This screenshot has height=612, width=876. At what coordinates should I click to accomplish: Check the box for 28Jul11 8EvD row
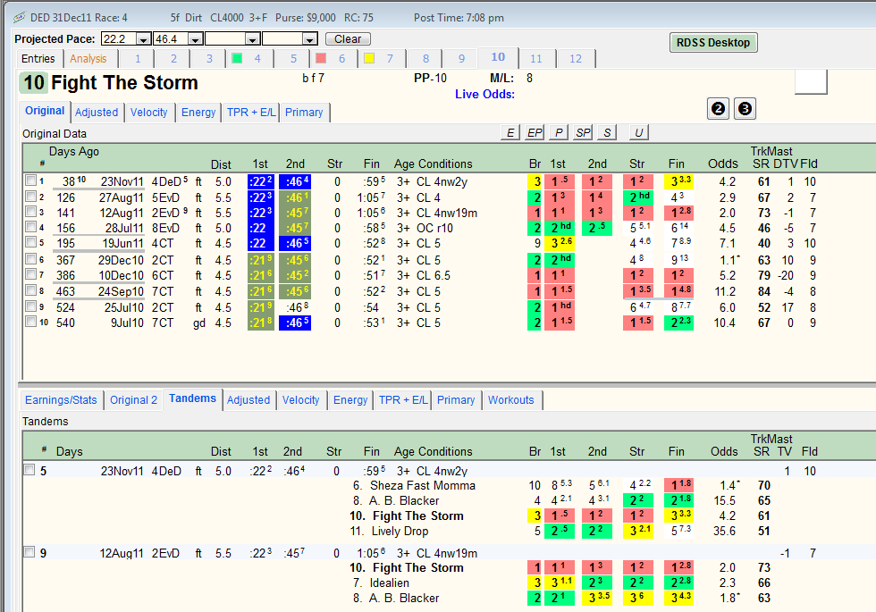(30, 227)
